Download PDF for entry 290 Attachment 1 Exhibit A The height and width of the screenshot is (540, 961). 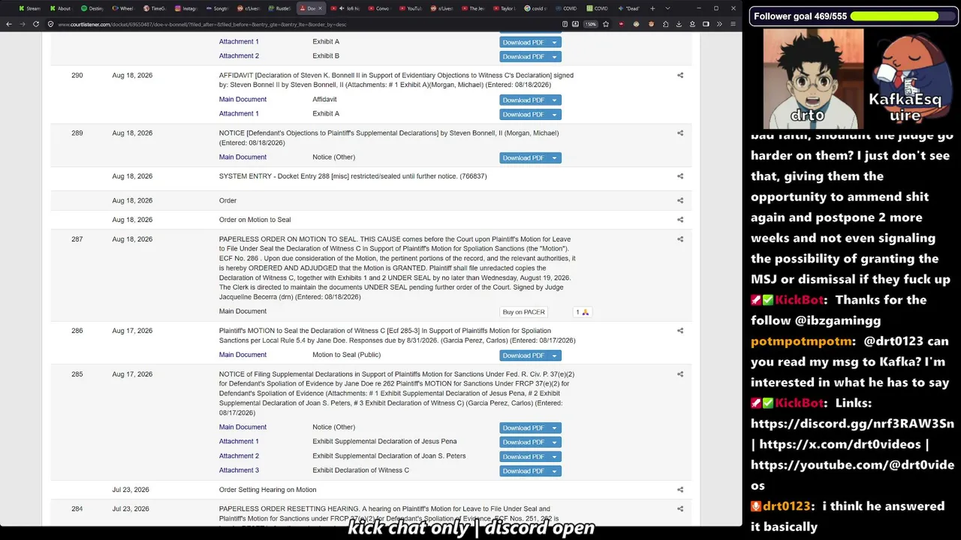524,115
